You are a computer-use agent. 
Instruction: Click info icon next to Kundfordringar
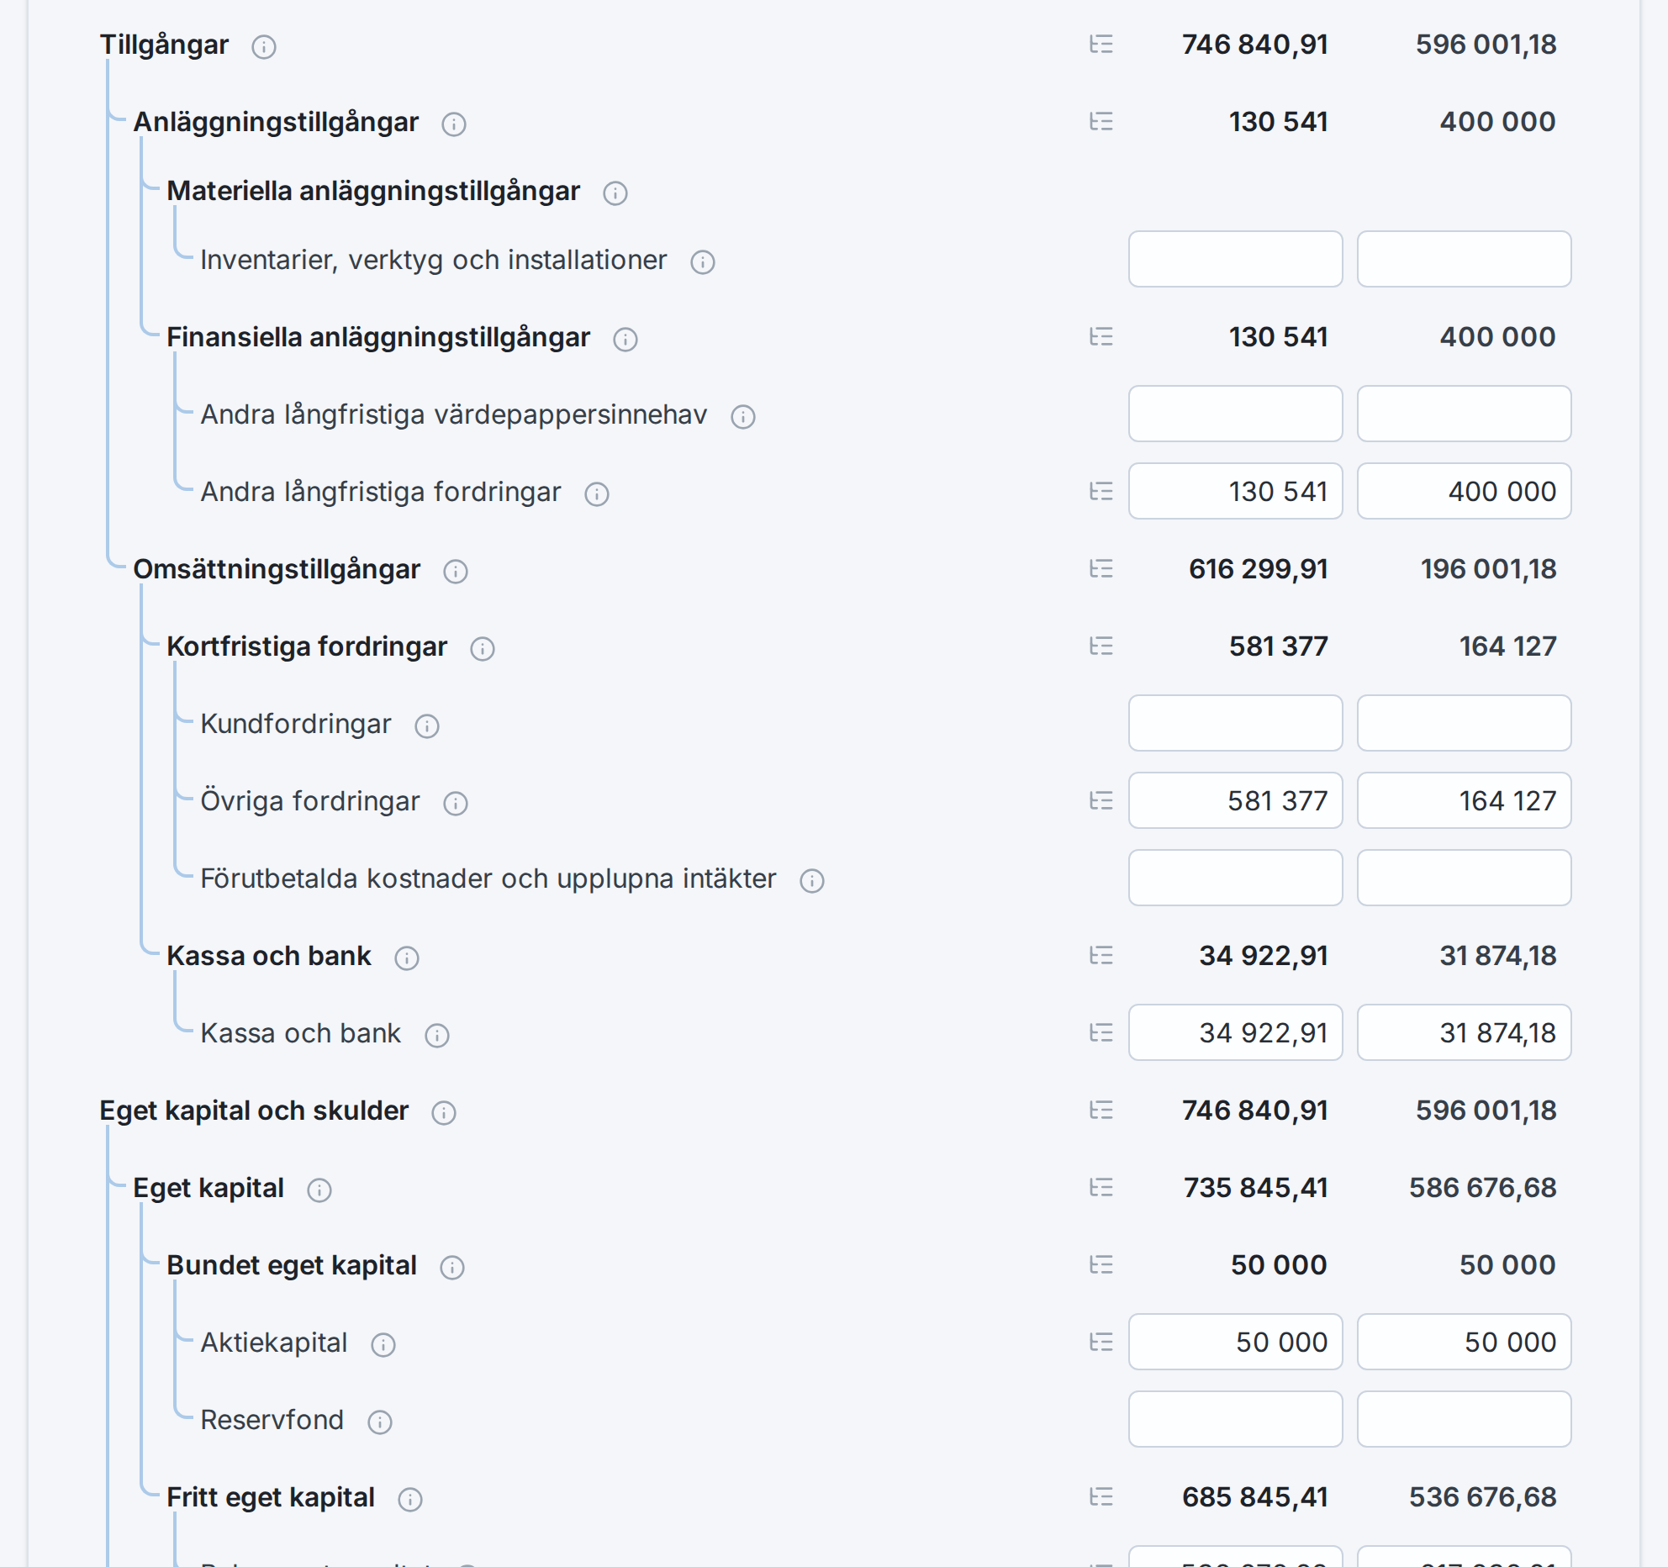coord(427,726)
